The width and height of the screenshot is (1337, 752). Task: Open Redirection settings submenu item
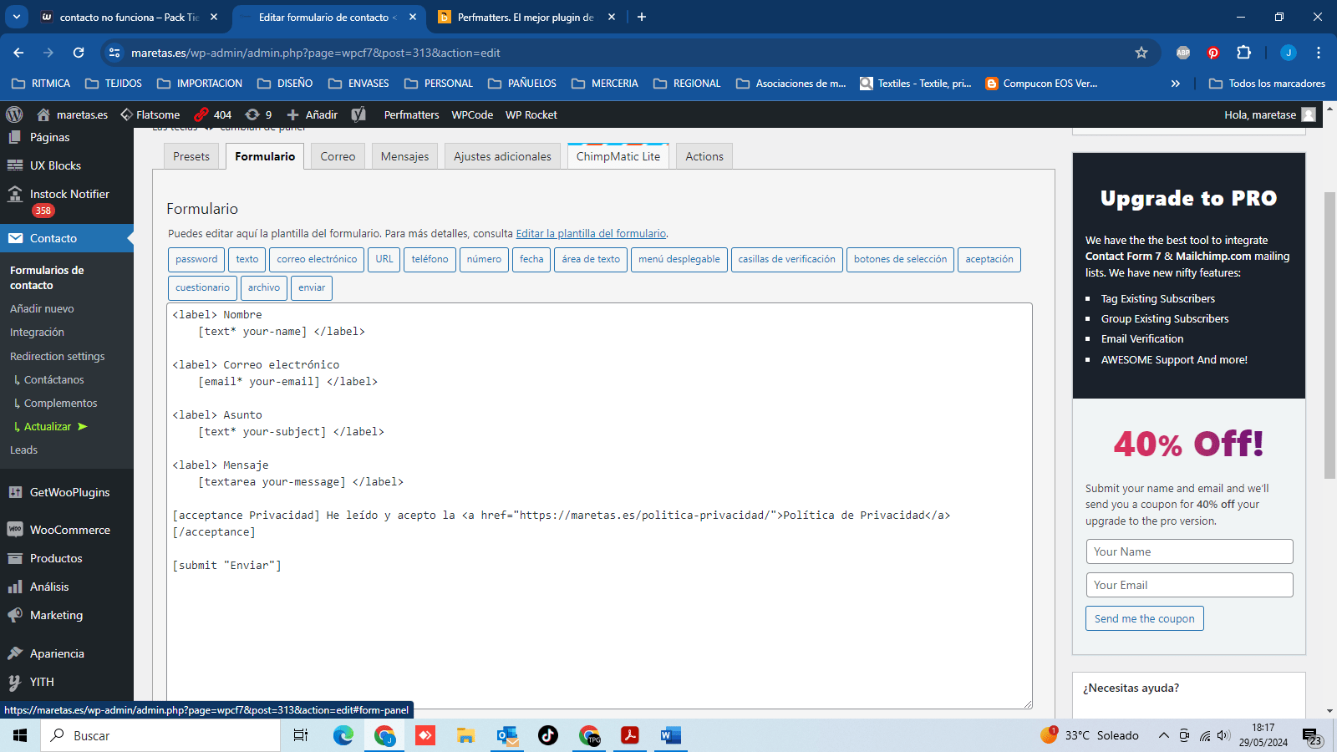click(57, 356)
